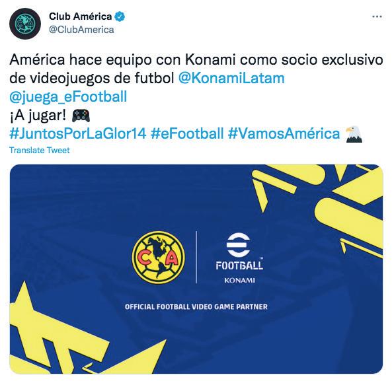Image resolution: width=392 pixels, height=387 pixels.
Task: Open the attached partnership image
Action: (x=196, y=269)
